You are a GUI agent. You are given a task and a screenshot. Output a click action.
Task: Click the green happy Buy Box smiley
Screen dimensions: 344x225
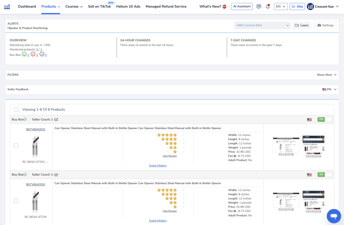point(24,54)
